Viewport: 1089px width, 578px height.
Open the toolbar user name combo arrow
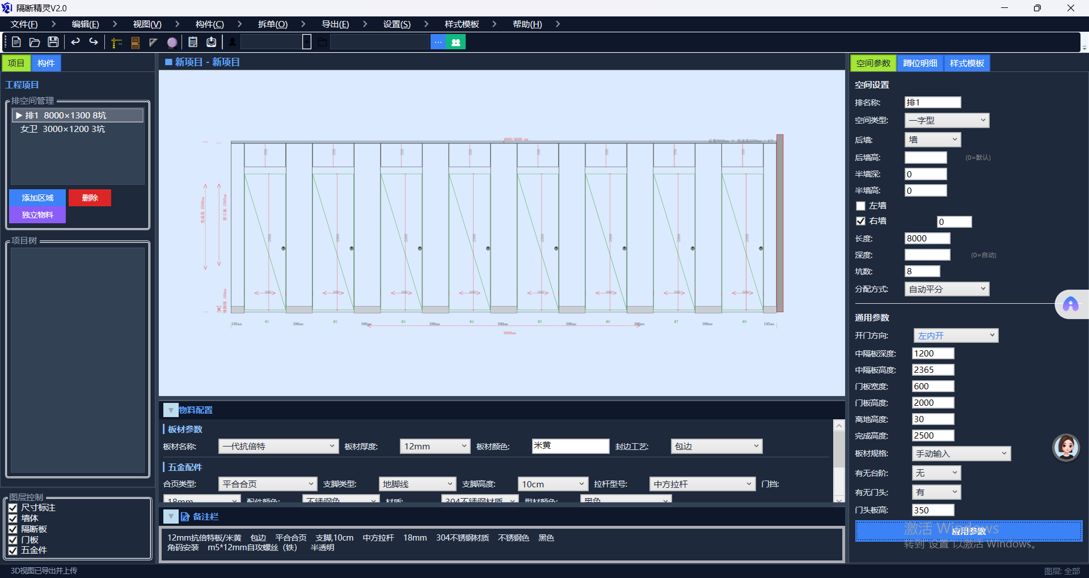[307, 42]
